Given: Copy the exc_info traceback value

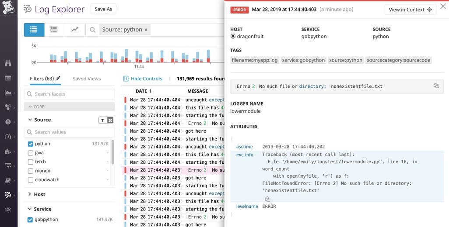Looking at the screenshot, I should 267,199.
